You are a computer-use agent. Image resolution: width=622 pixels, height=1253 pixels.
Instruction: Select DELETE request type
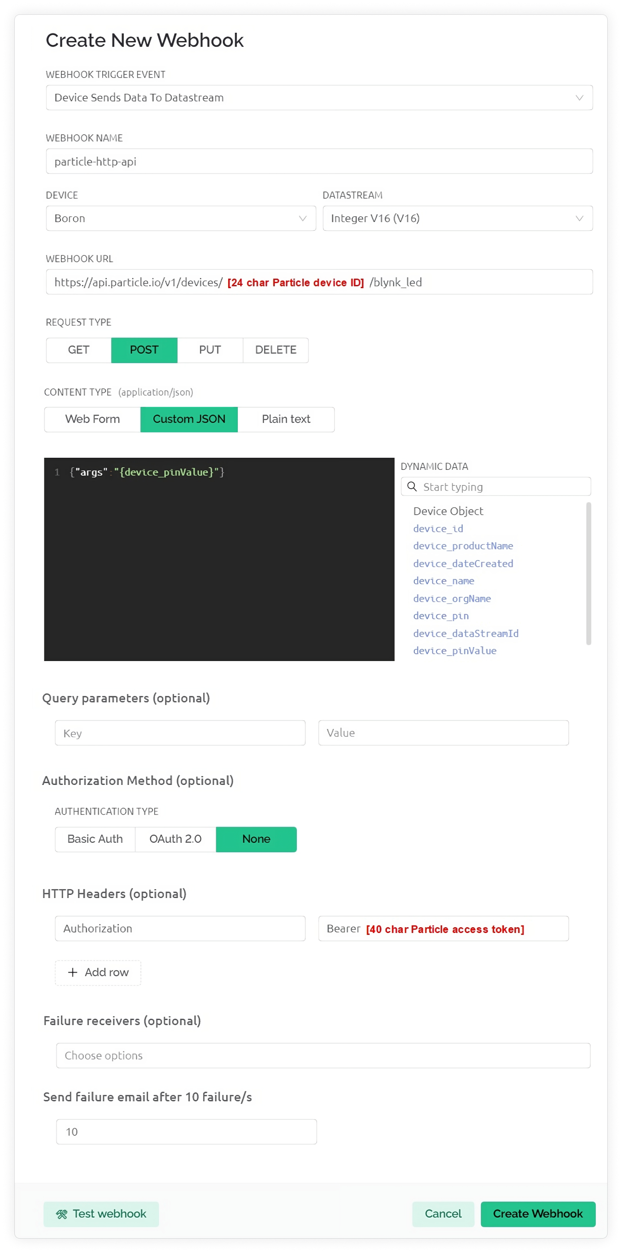tap(275, 350)
